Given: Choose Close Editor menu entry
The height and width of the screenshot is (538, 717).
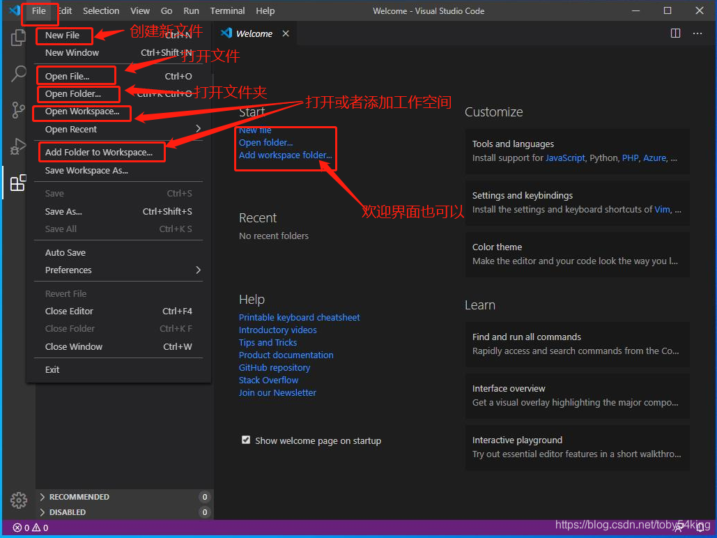Looking at the screenshot, I should click(x=118, y=311).
